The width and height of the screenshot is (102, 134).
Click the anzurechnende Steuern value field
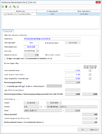click(x=73, y=75)
